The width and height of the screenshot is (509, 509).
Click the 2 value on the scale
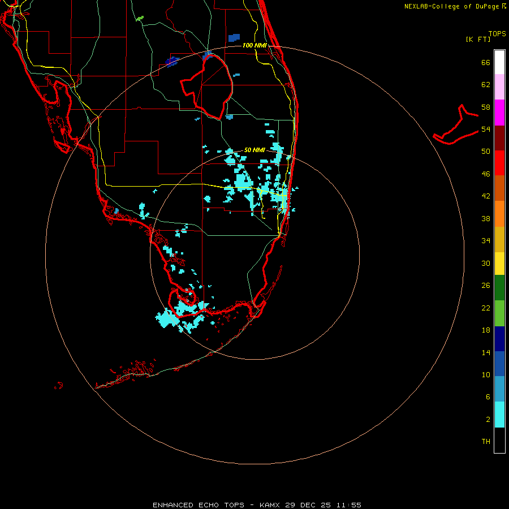click(x=488, y=420)
